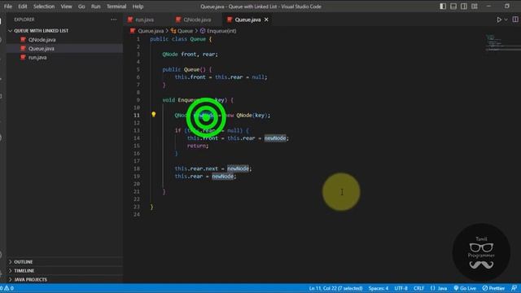The height and width of the screenshot is (293, 521).
Task: Close the Queue.java tab
Action: [x=266, y=20]
